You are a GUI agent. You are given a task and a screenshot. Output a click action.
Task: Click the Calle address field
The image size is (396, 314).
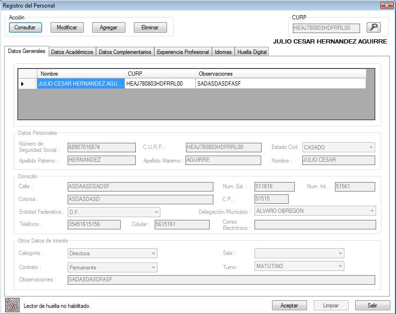[141, 187]
